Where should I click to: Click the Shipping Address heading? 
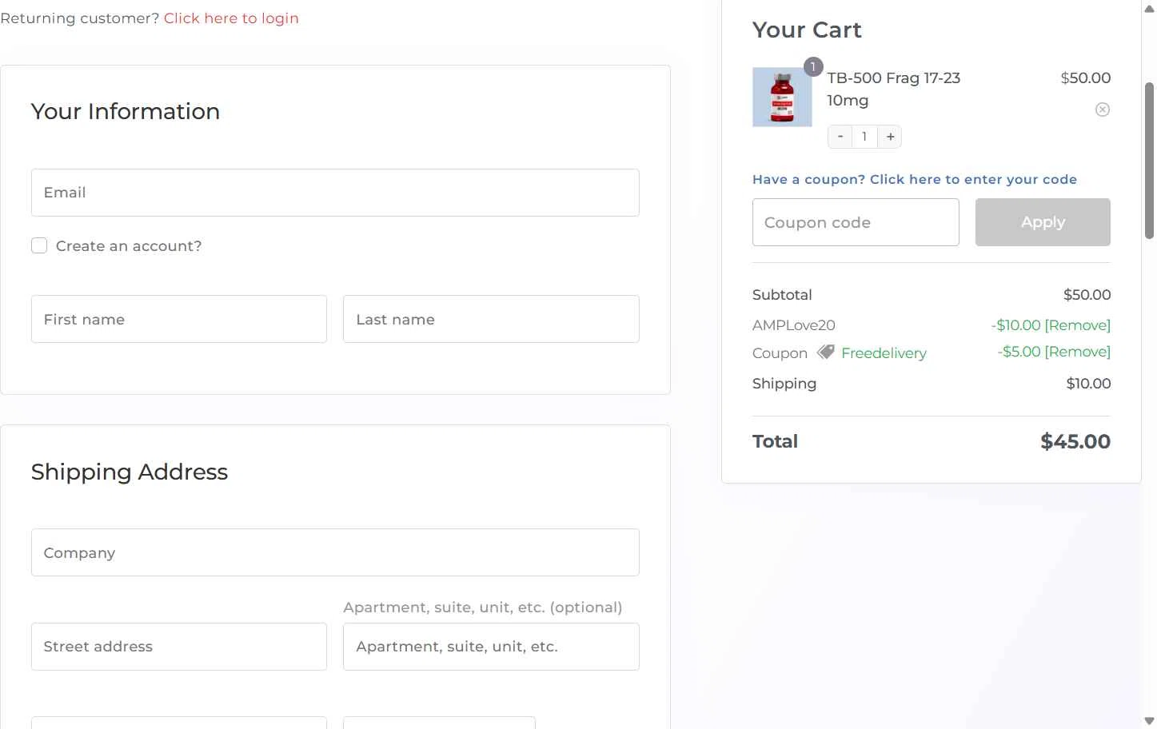130,472
